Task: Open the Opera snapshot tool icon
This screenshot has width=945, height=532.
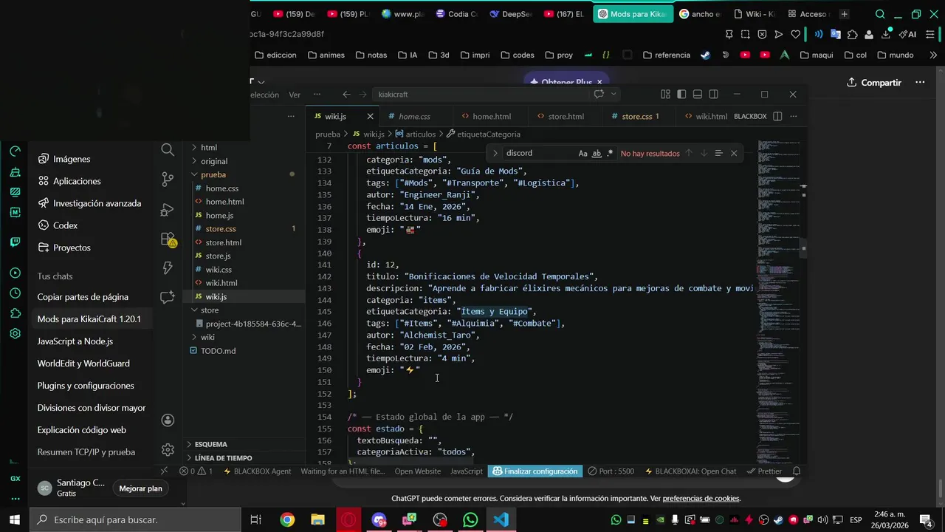Action: click(x=745, y=34)
